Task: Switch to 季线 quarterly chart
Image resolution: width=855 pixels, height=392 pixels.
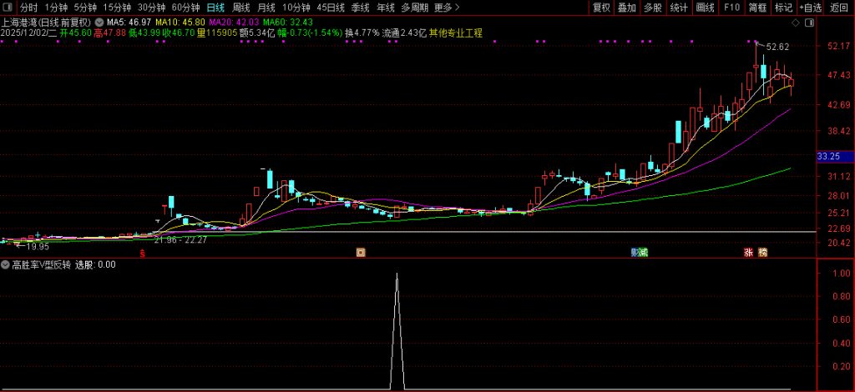Action: point(360,8)
